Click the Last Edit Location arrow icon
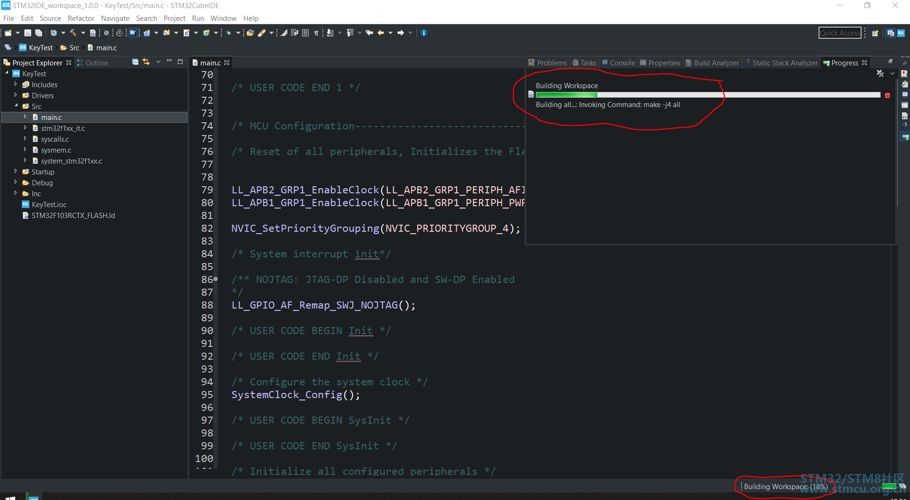Viewport: 910px width, 500px height. [369, 33]
